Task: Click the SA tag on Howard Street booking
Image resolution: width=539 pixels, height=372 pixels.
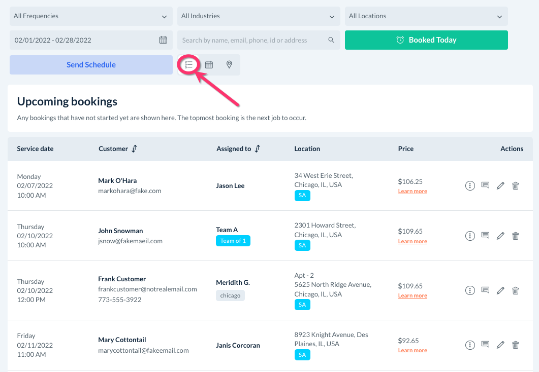Action: 302,245
